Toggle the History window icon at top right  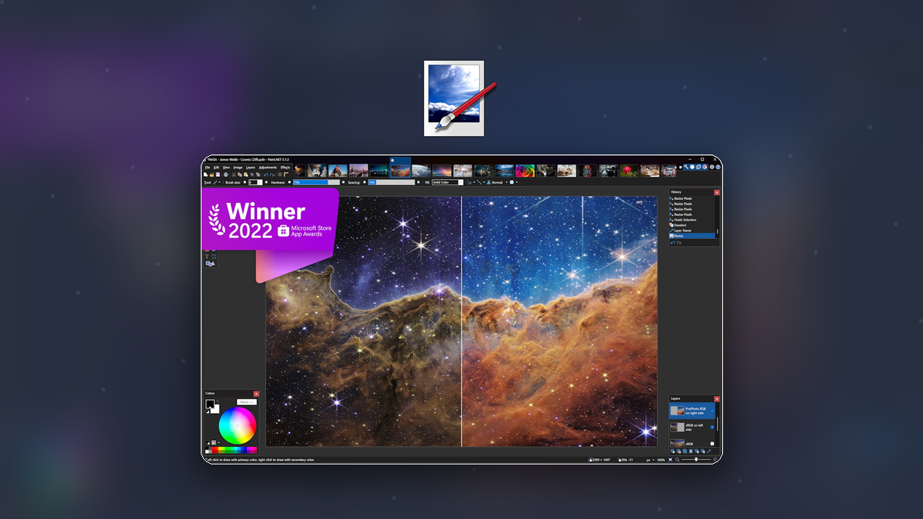coord(692,167)
